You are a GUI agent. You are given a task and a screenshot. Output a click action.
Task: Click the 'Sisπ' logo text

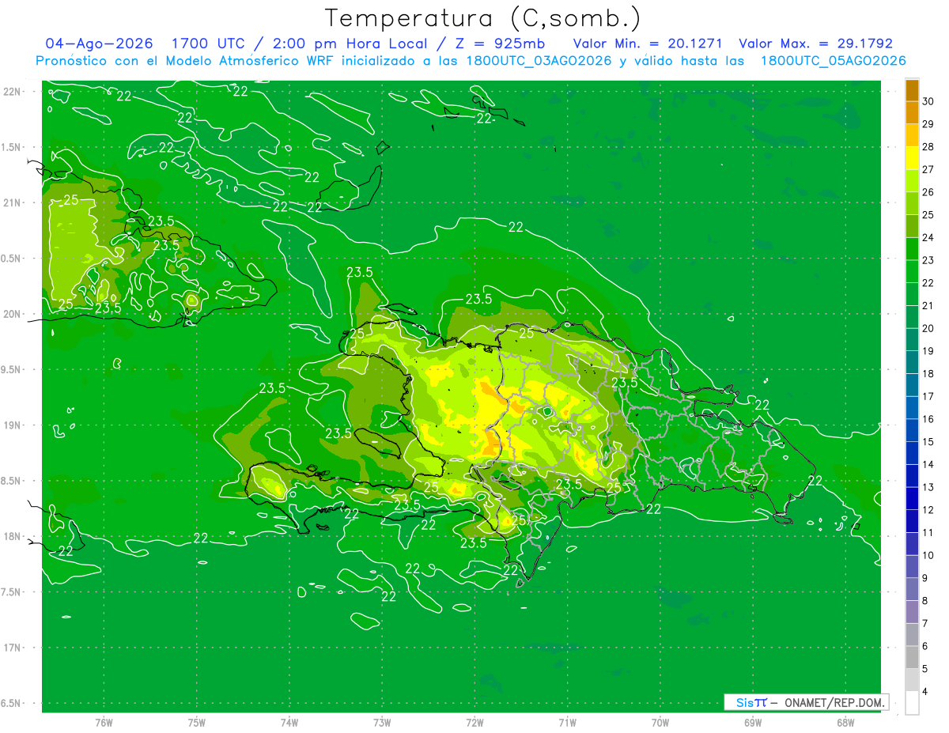click(751, 702)
